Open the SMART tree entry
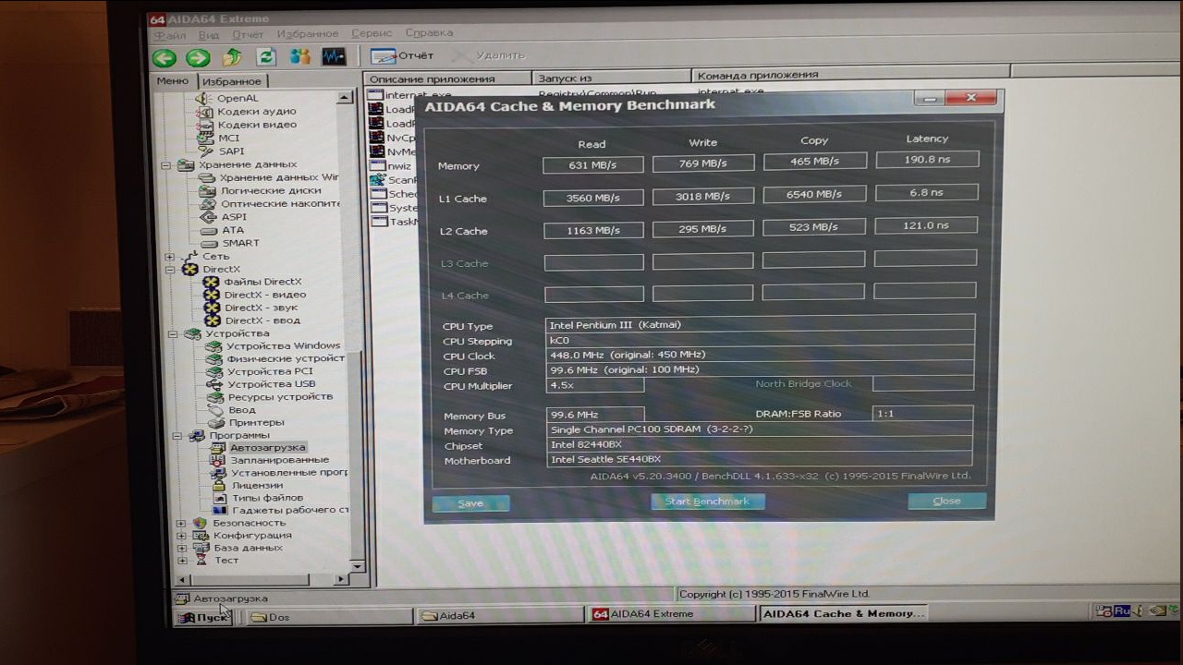The height and width of the screenshot is (665, 1183). (x=240, y=243)
